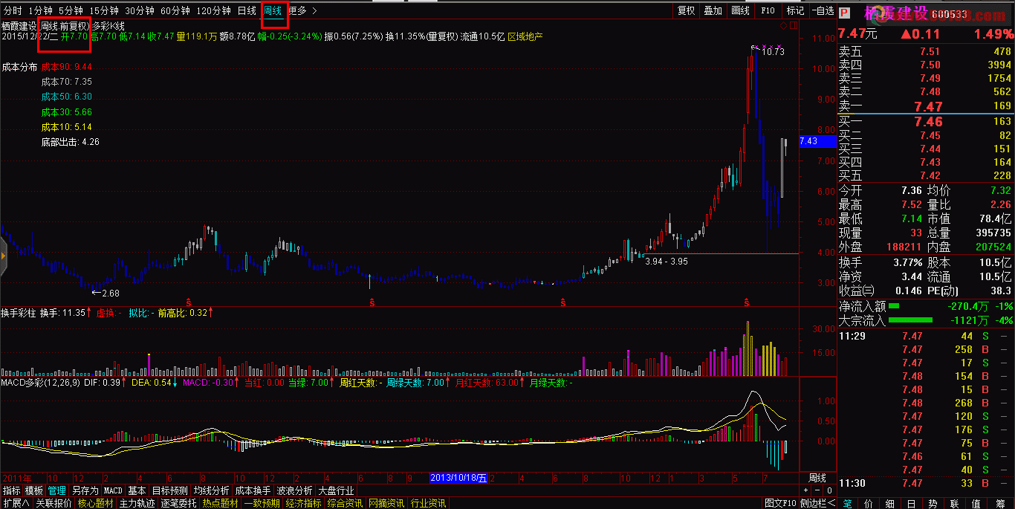Open the 热点题材 tab

point(221,503)
